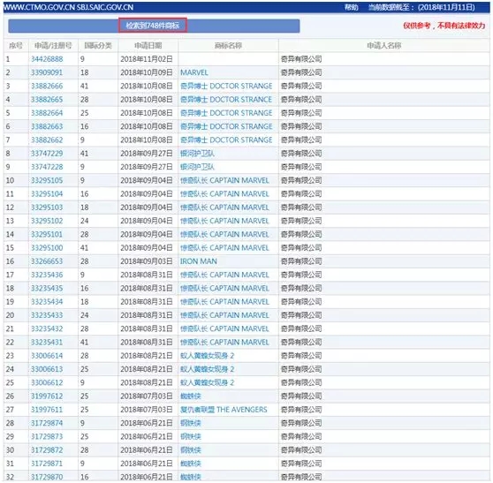Click the 申请/注册号 column header
This screenshot has width=493, height=483.
tap(53, 46)
